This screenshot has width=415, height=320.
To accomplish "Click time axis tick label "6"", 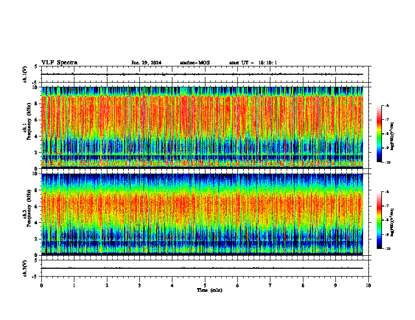I will pos(238,285).
